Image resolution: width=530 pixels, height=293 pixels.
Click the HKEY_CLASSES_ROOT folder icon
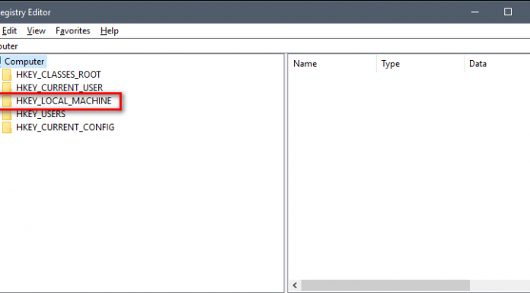(x=7, y=75)
